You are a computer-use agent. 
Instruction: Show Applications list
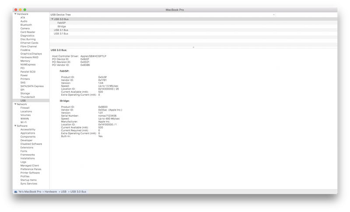(28, 133)
